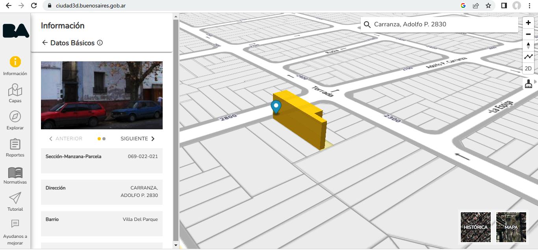Go to the ANTERIOR photo

[65, 139]
